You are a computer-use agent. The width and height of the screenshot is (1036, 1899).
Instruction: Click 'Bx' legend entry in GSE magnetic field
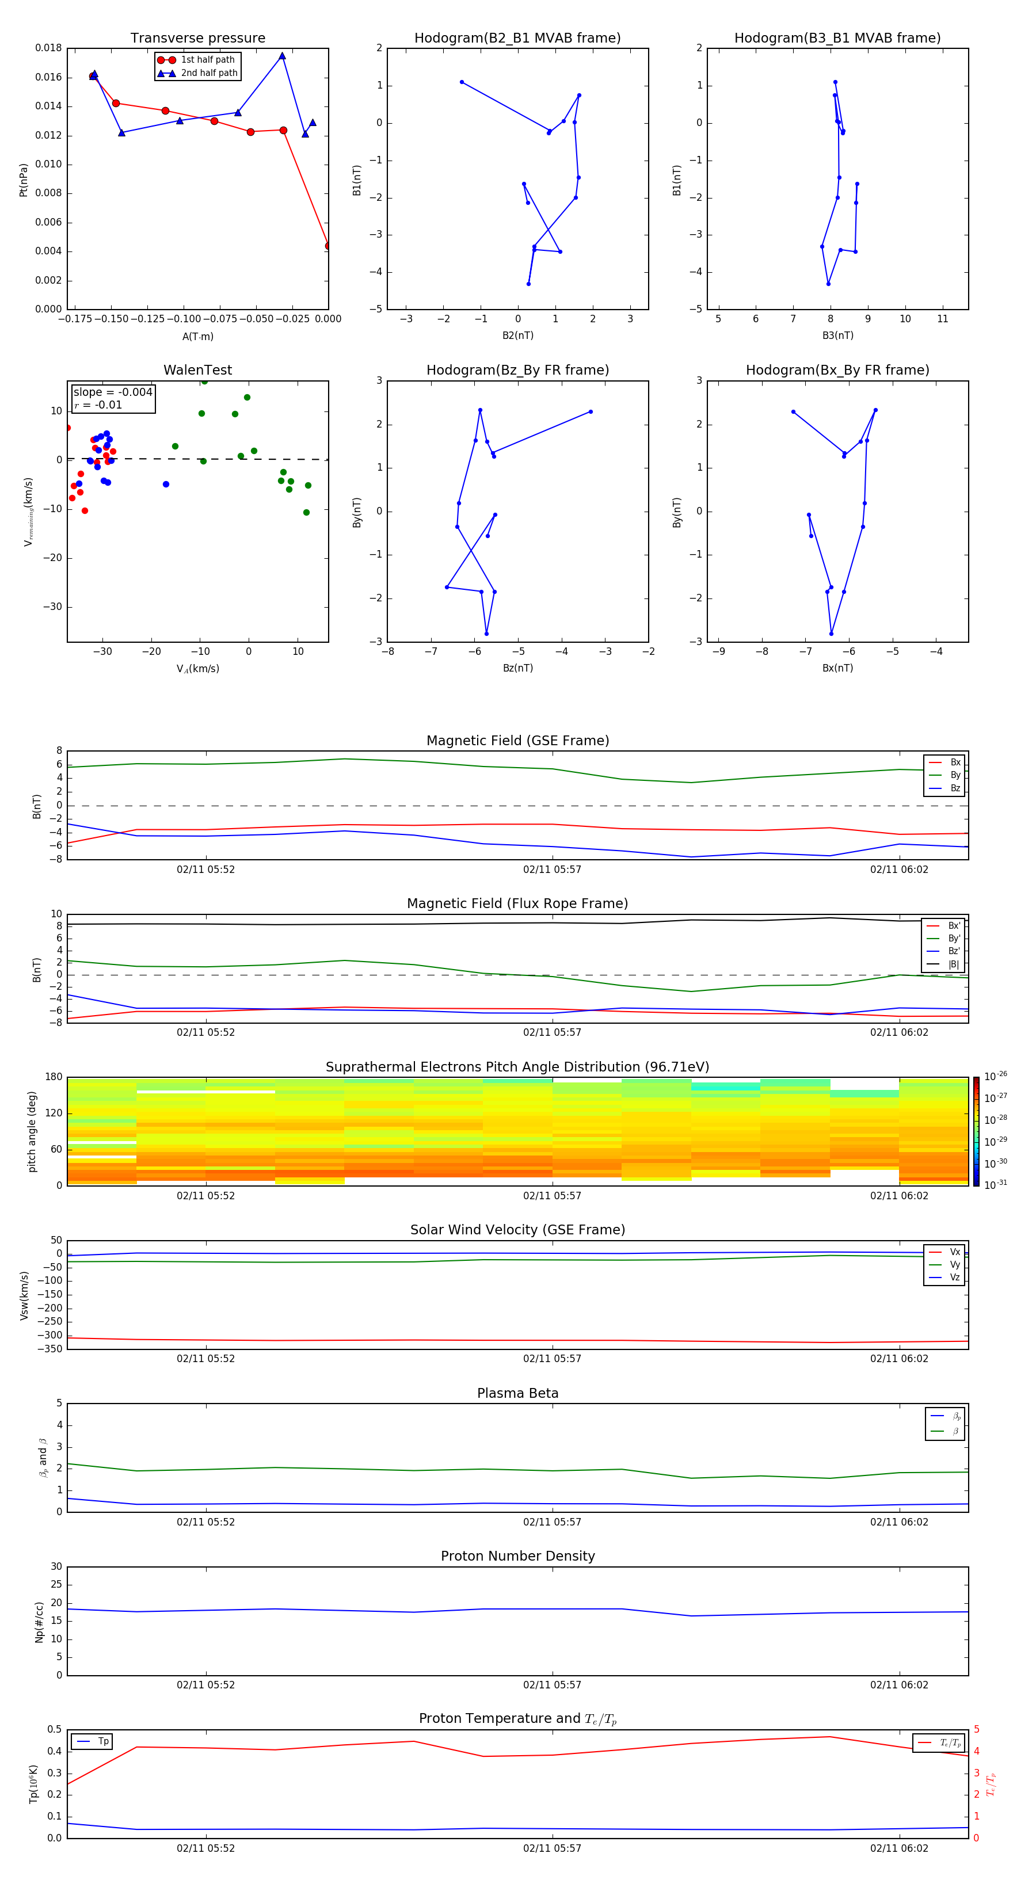945,763
